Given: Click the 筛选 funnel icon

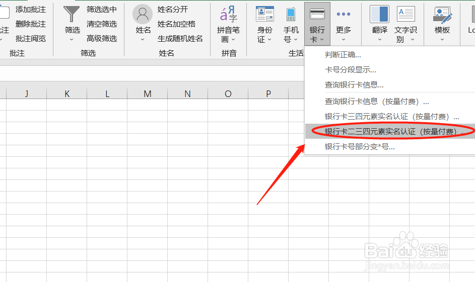Looking at the screenshot, I should click(72, 14).
